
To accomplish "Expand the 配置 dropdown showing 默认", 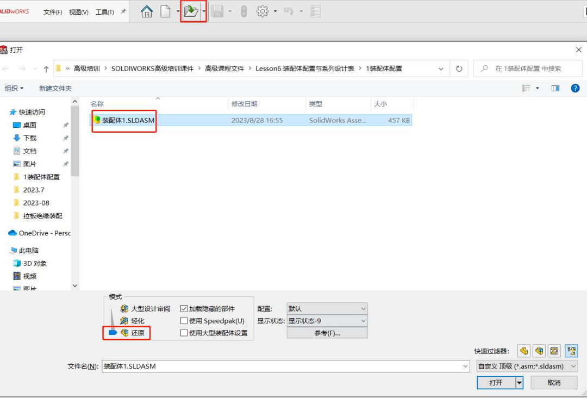I will (327, 308).
